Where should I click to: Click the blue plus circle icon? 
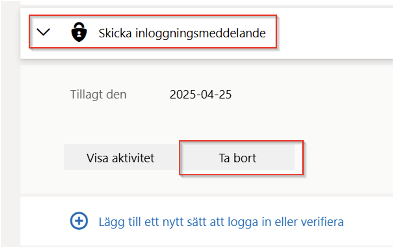pos(79,221)
